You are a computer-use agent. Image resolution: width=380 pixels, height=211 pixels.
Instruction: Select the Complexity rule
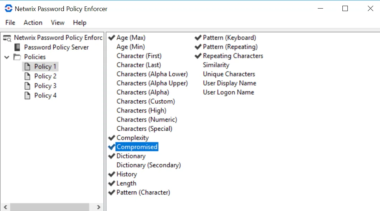click(x=132, y=138)
